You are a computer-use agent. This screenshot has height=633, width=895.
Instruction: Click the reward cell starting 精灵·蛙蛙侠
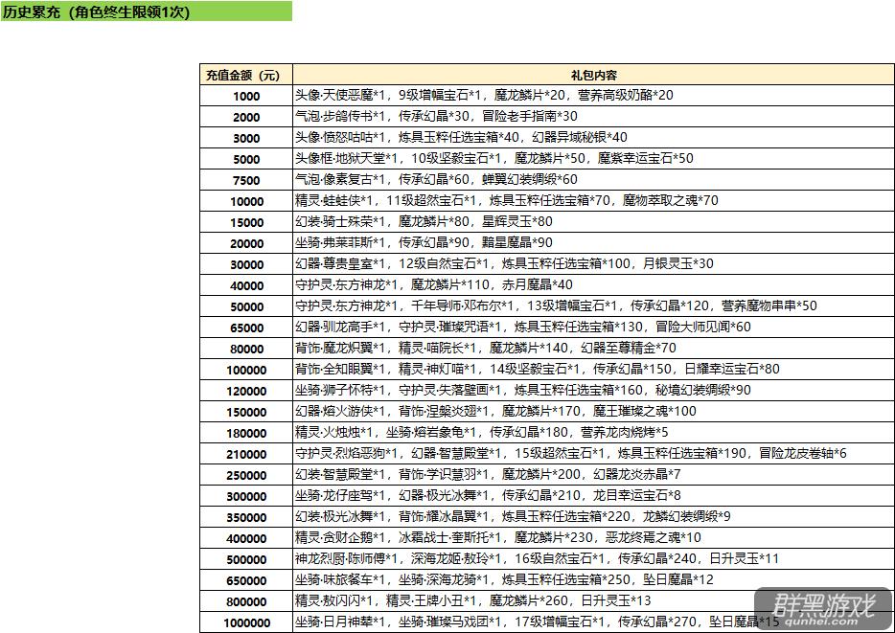pos(506,201)
